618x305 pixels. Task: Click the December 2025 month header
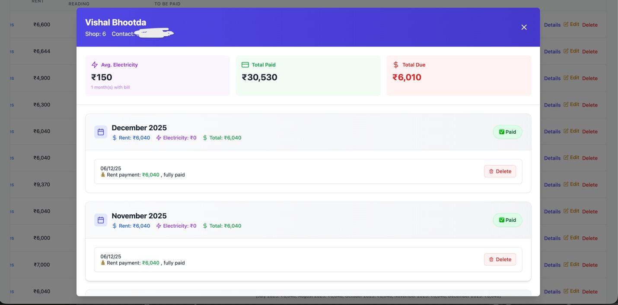(139, 128)
